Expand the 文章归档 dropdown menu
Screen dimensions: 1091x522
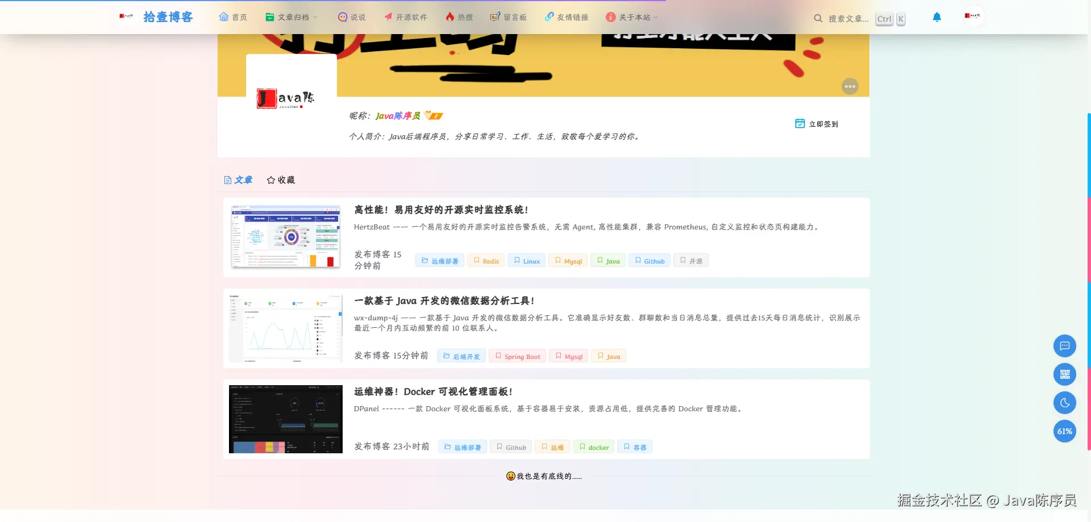coord(292,17)
